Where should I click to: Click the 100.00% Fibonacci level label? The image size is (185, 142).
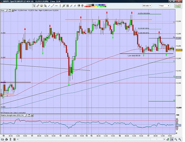(144, 13)
